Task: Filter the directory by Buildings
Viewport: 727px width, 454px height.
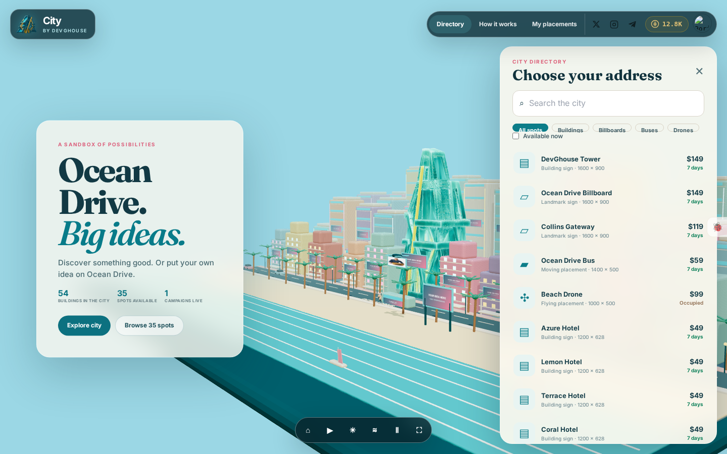Action: (x=570, y=128)
